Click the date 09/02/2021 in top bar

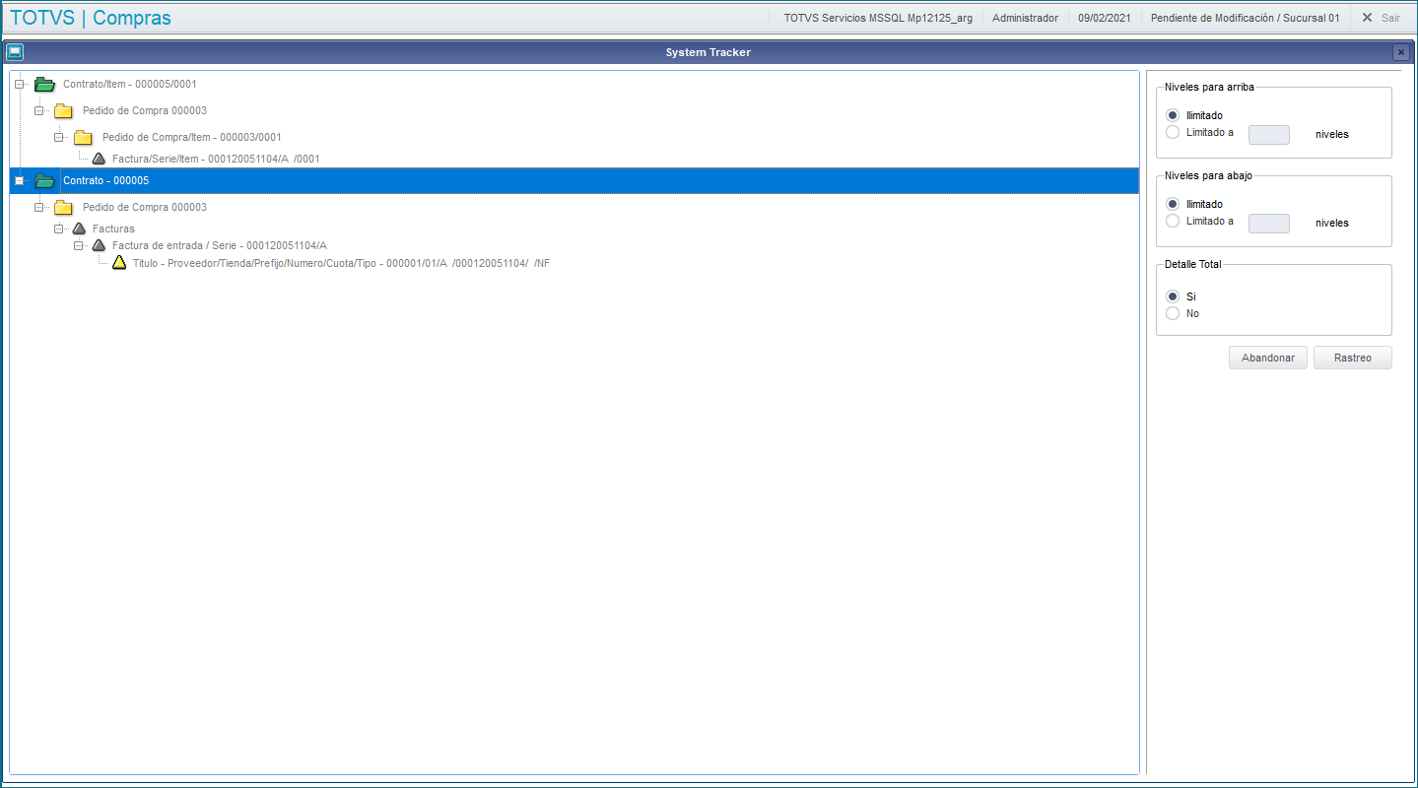(1105, 18)
